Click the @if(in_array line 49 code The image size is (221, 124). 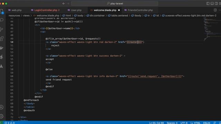click(x=73, y=39)
